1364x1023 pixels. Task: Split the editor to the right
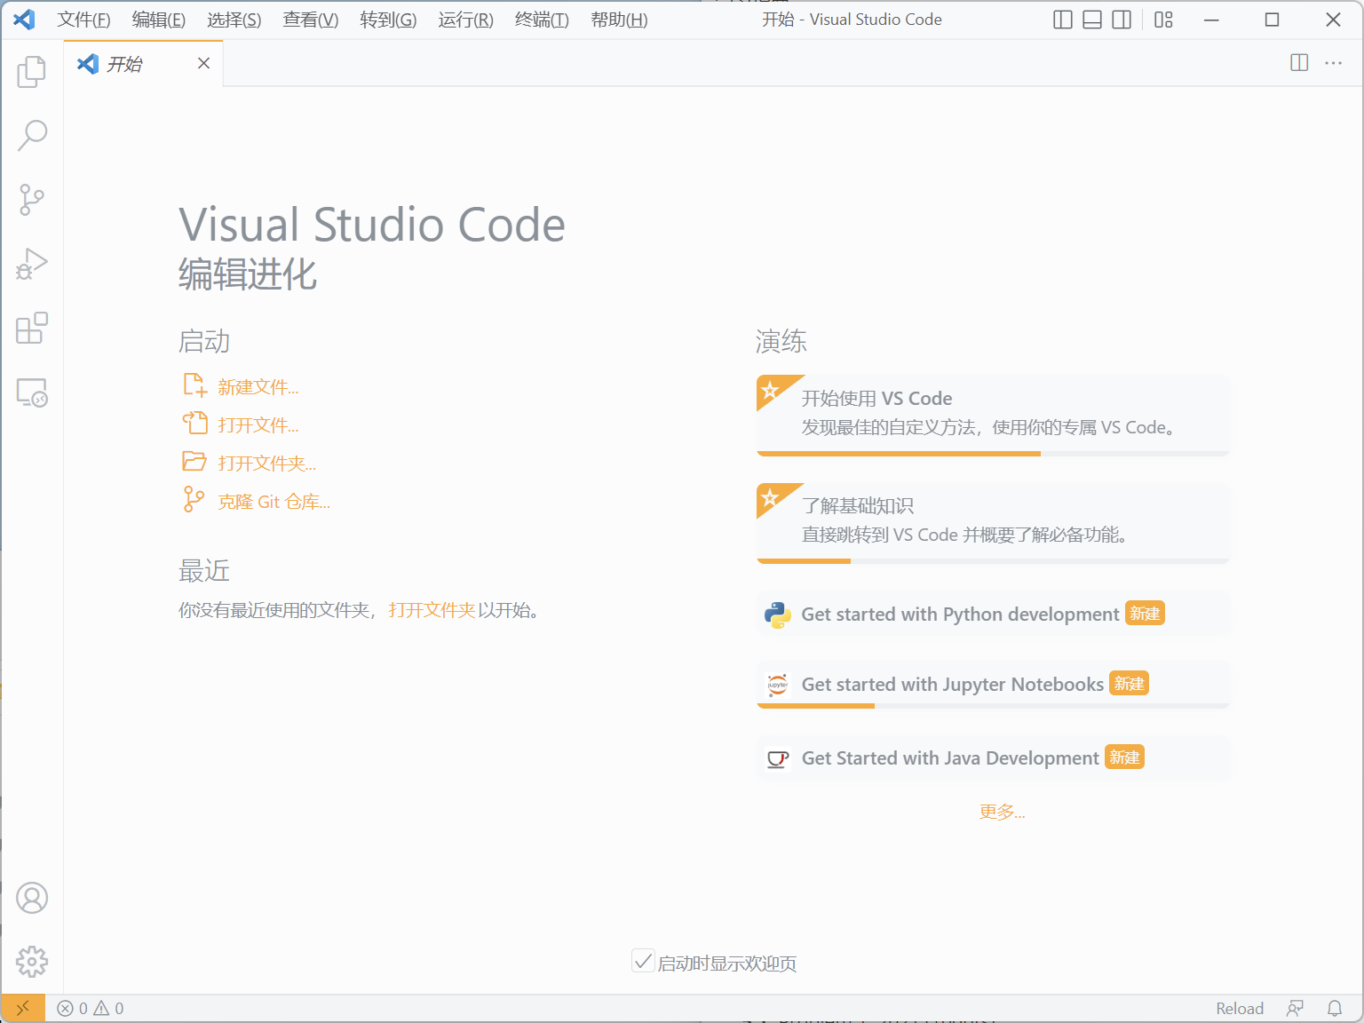click(1299, 62)
